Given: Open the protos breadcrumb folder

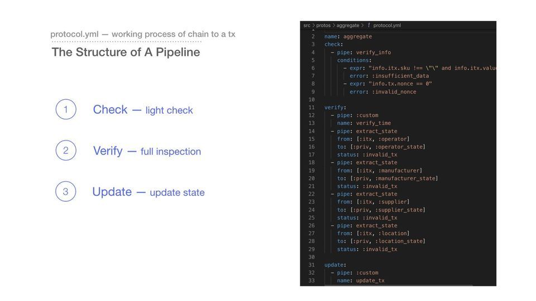Looking at the screenshot, I should 323,26.
